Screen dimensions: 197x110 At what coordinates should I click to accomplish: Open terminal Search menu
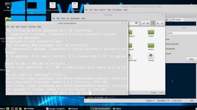(x=24, y=27)
